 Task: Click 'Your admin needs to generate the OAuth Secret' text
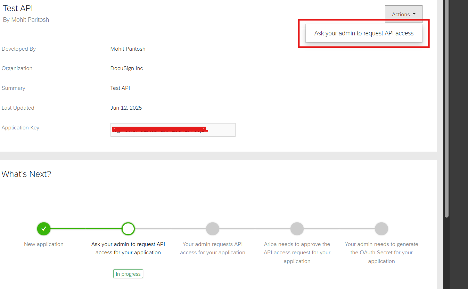point(381,253)
